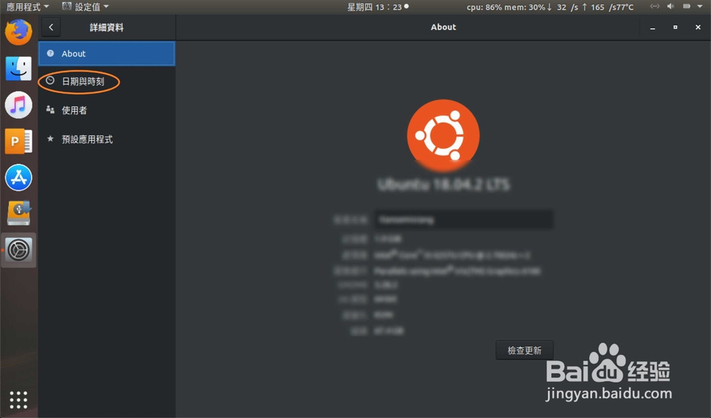711x418 pixels.
Task: Click the users icon beside 使用者
Action: click(x=50, y=109)
